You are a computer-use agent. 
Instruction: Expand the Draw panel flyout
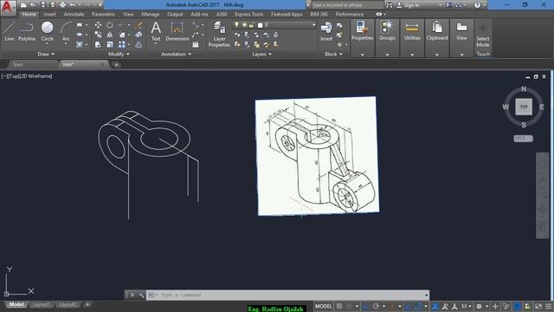pyautogui.click(x=46, y=54)
